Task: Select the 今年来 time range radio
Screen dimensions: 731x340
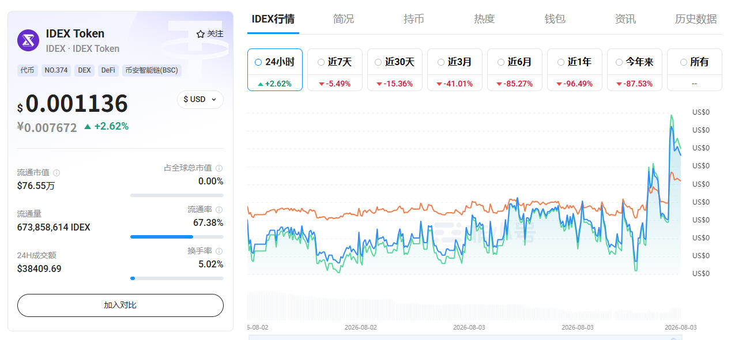Action: pos(619,62)
